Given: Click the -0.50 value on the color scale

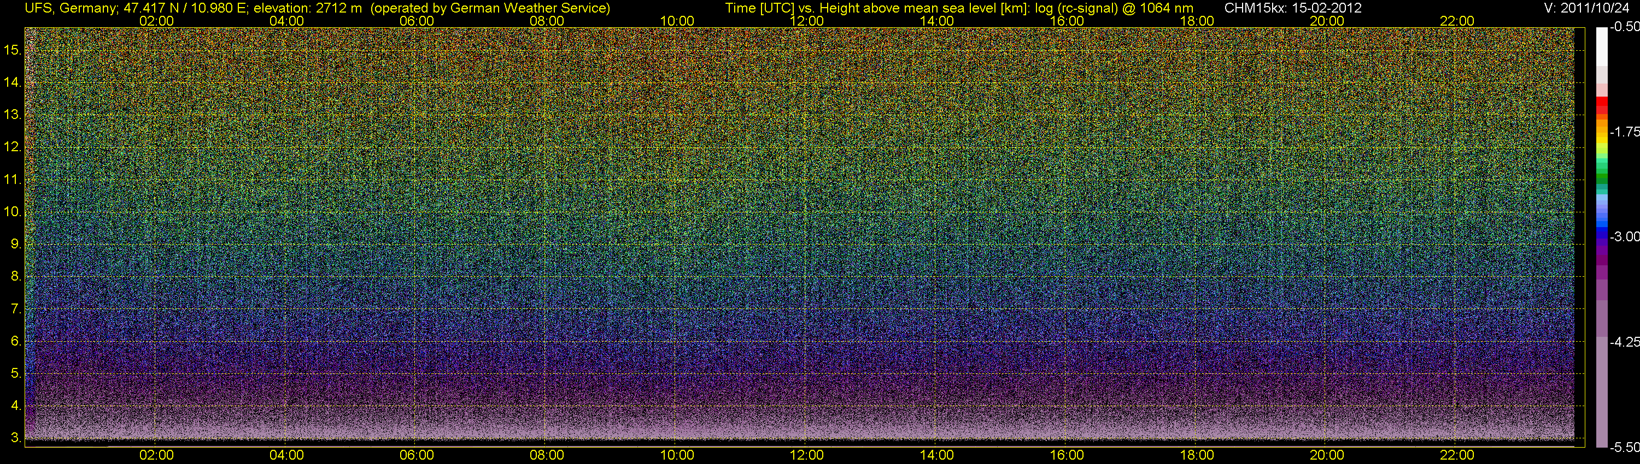Looking at the screenshot, I should click(x=1624, y=27).
